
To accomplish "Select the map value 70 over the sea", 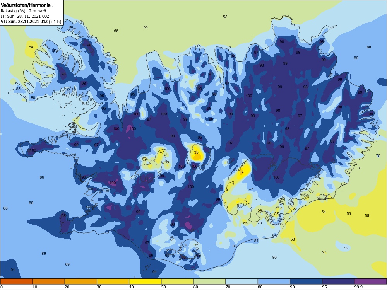I will pos(378,156).
